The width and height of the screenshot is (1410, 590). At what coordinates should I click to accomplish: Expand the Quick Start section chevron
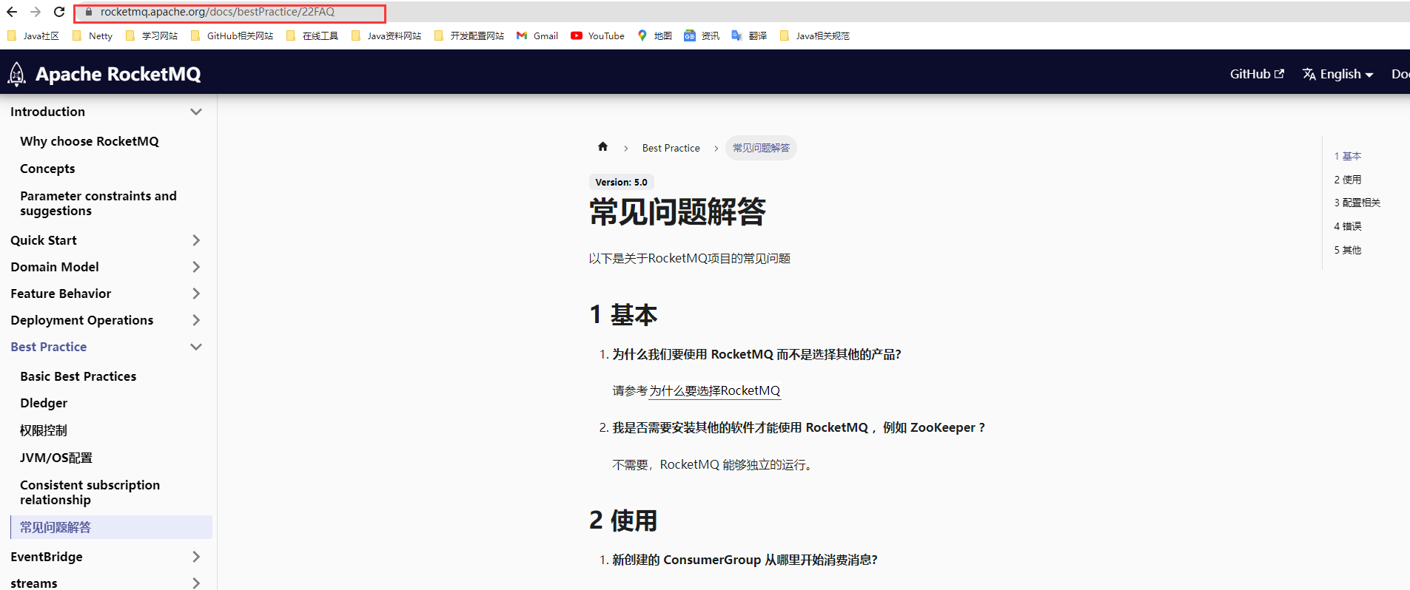tap(196, 240)
